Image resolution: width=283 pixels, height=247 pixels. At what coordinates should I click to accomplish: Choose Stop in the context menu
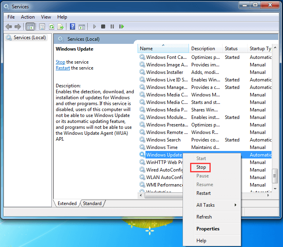coord(201,167)
